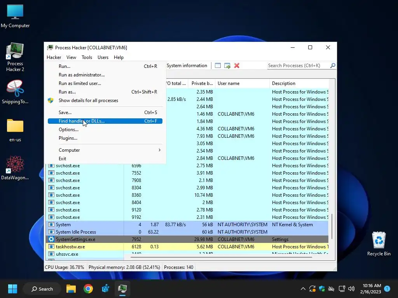Open My Computer desktop icon

click(15, 16)
